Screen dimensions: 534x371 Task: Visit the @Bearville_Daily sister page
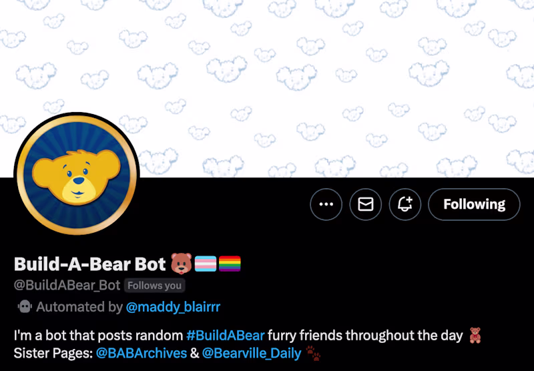pos(252,353)
